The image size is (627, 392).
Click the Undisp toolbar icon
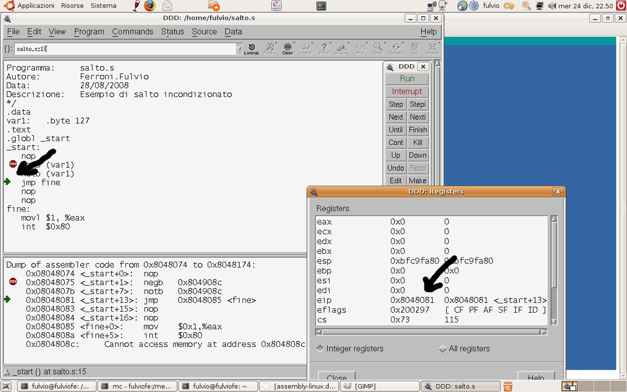432,49
